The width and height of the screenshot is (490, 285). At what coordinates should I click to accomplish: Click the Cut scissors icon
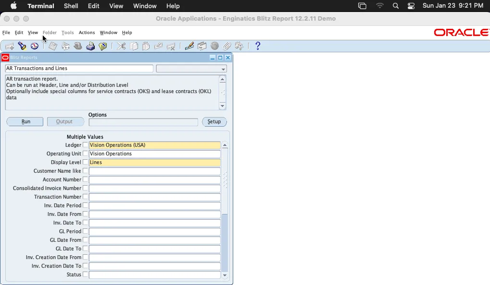coord(121,46)
